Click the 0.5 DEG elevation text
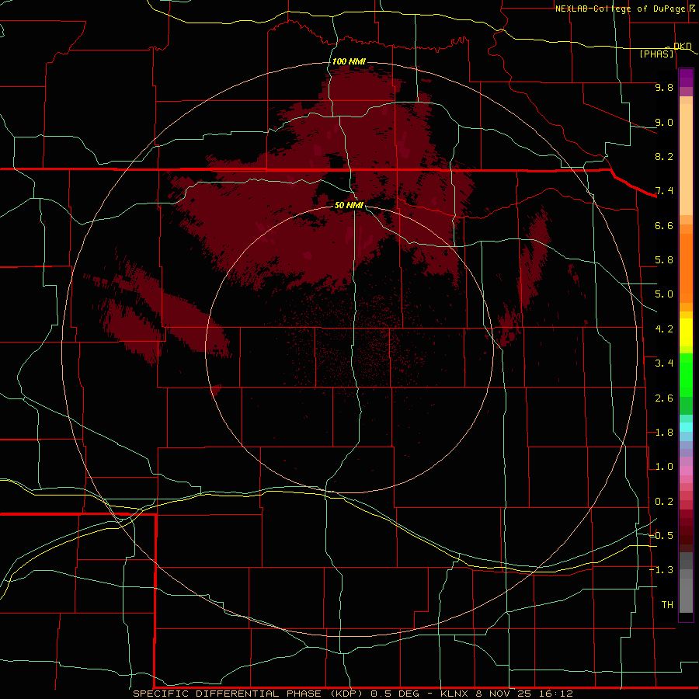Viewport: 699px width, 699px height. pos(395,694)
